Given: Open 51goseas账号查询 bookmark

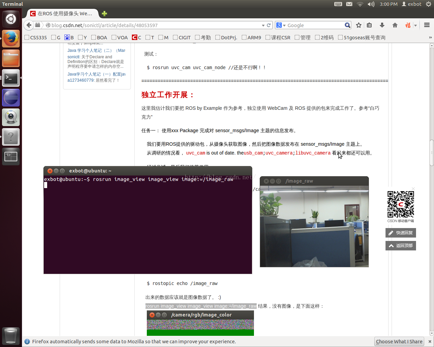Looking at the screenshot, I should click(361, 38).
